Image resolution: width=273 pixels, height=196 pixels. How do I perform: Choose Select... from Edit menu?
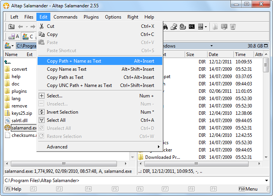(100, 96)
